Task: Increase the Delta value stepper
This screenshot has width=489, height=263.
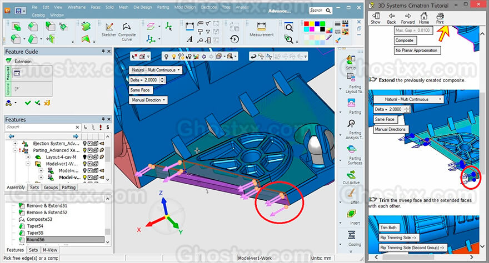Action: [162, 78]
